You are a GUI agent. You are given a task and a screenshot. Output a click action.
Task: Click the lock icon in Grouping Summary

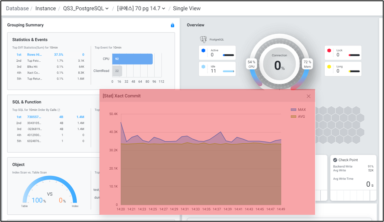pyautogui.click(x=172, y=25)
